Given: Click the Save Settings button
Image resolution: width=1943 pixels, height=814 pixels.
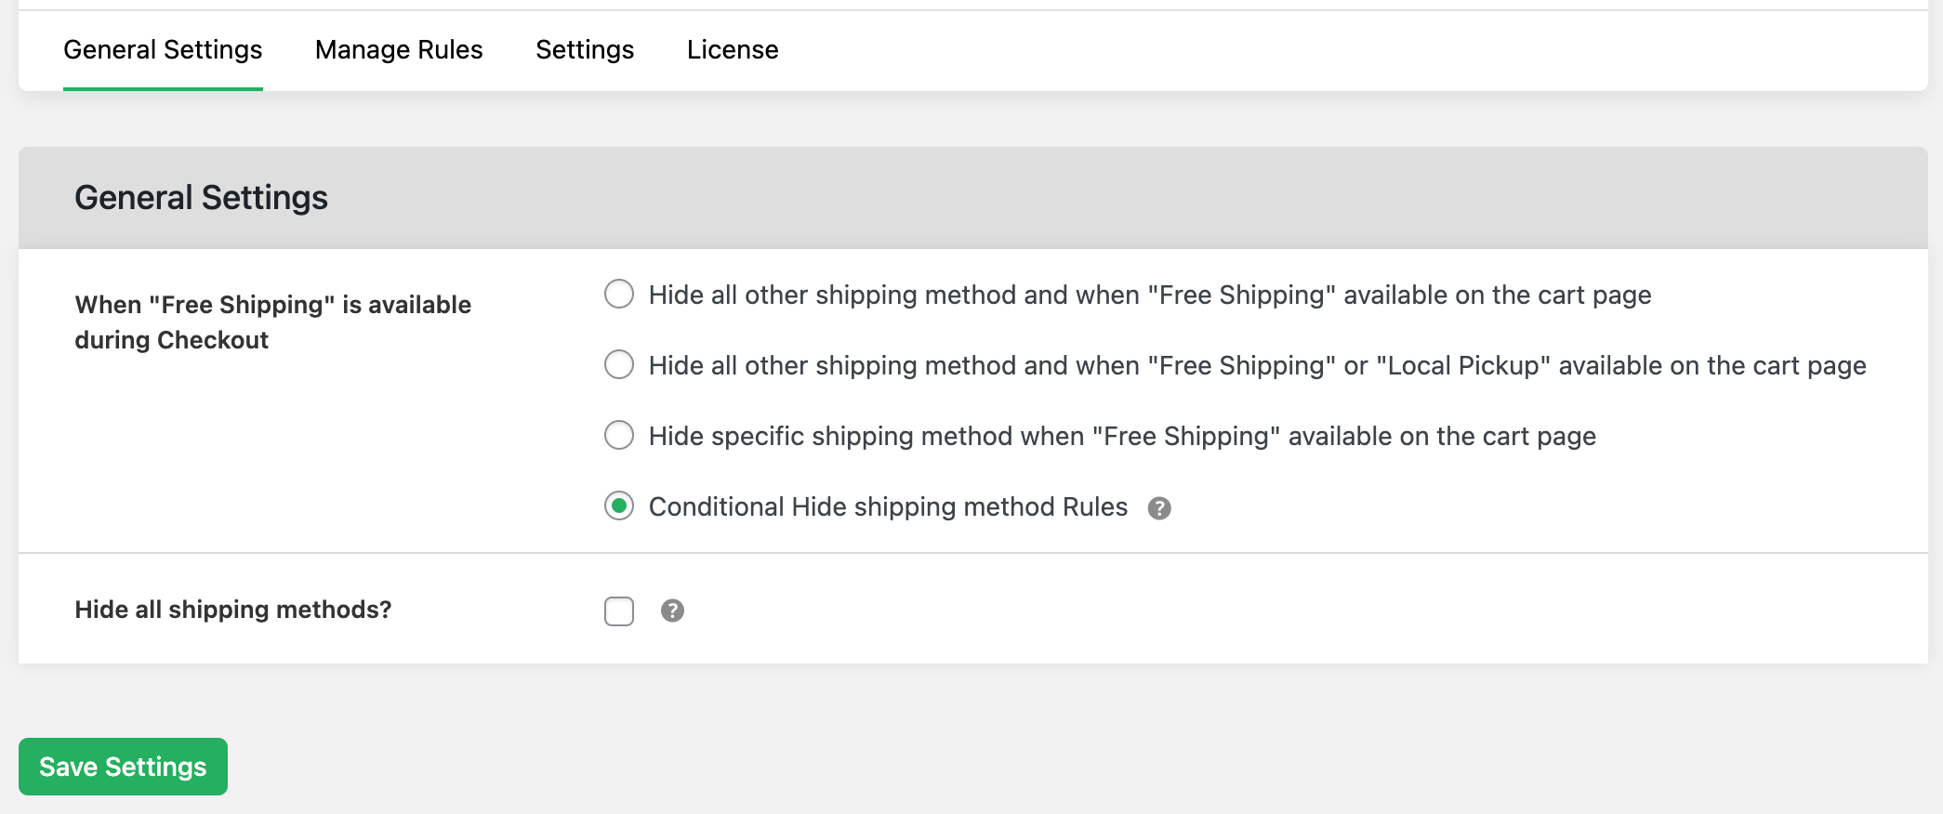Looking at the screenshot, I should (122, 766).
